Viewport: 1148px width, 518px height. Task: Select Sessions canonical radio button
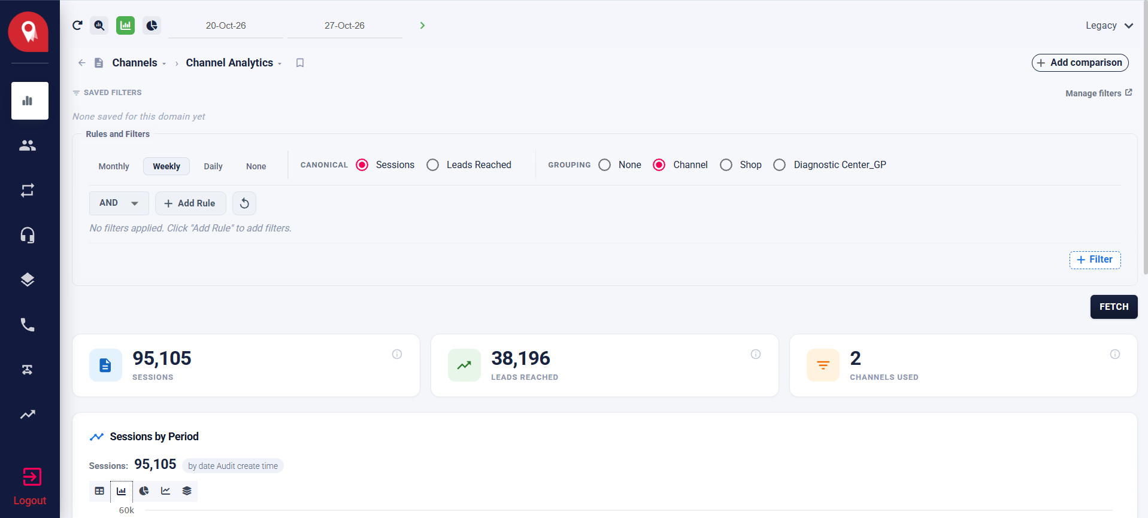[x=362, y=165]
